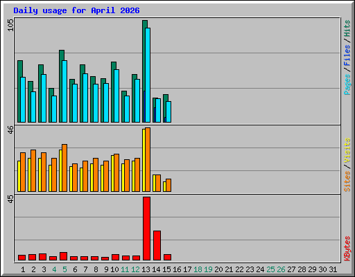Click the orange sites bar for day 2
This screenshot has height=277, width=355.
pyautogui.click(x=33, y=170)
